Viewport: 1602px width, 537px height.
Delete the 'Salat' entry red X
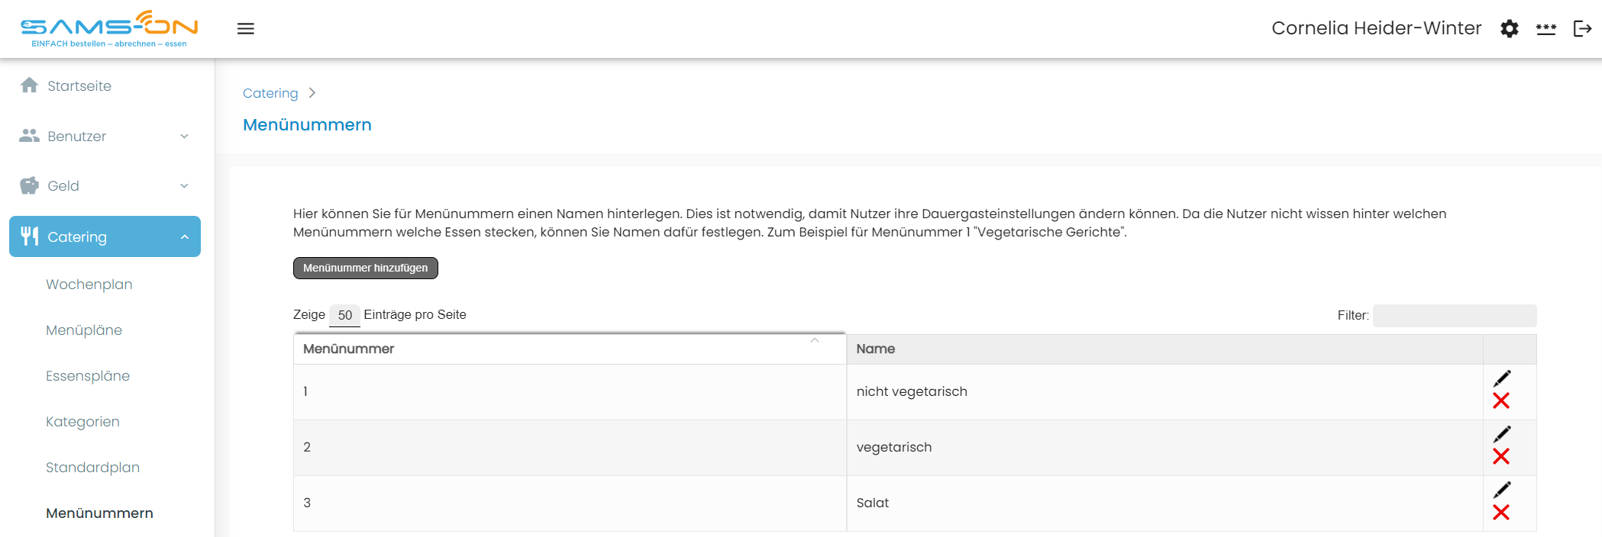[x=1501, y=512]
